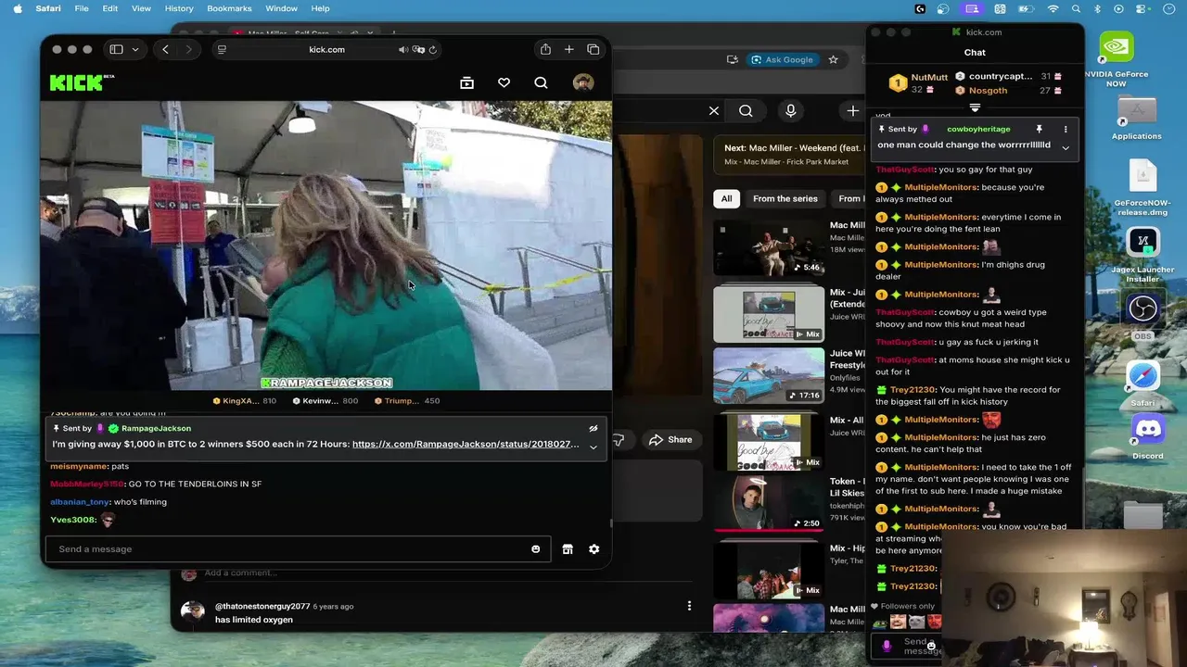The height and width of the screenshot is (667, 1187).
Task: Bookmark star icon in background Safari toolbar
Action: [833, 59]
